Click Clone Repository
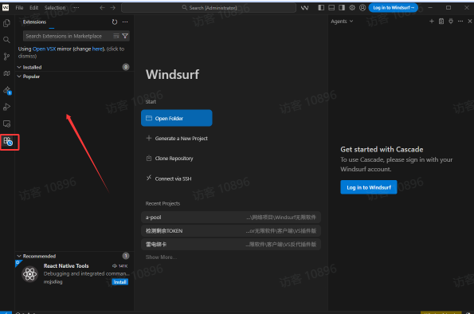 tap(170, 159)
